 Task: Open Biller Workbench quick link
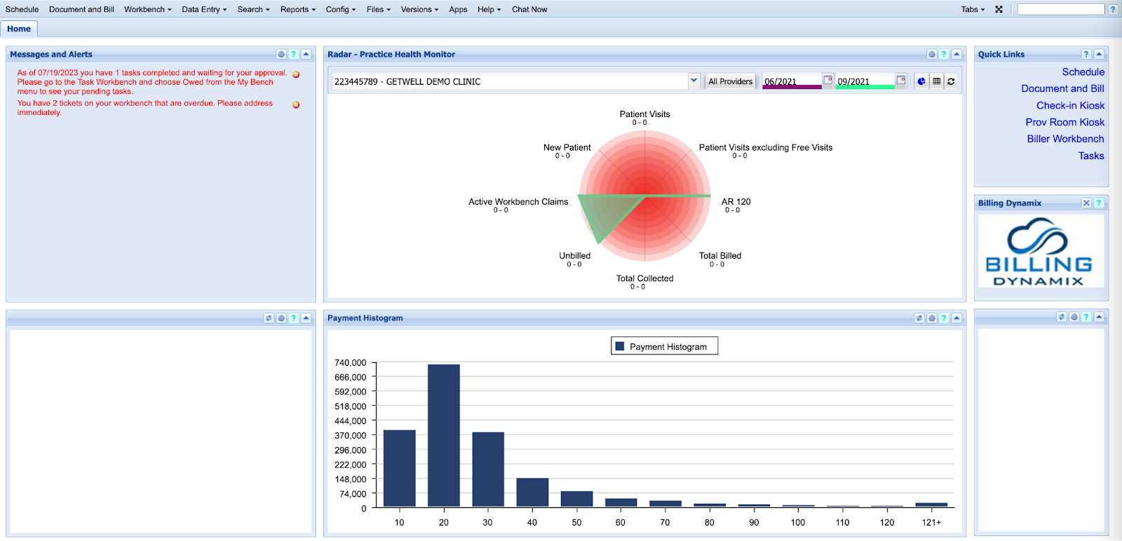pos(1065,139)
